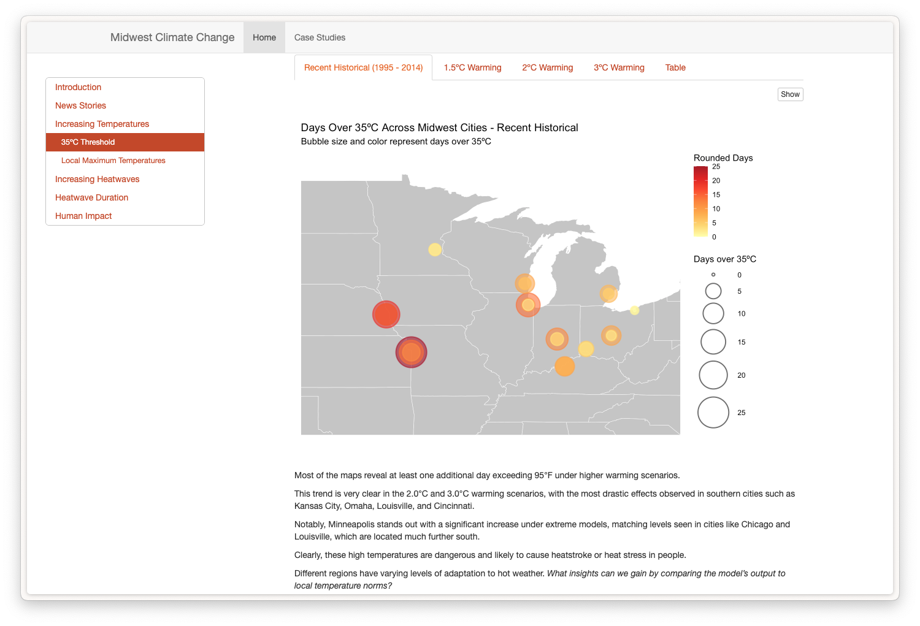Screen dimensions: 920x626
Task: Open the Increasing Heatwaves sidebar link
Action: click(x=125, y=179)
